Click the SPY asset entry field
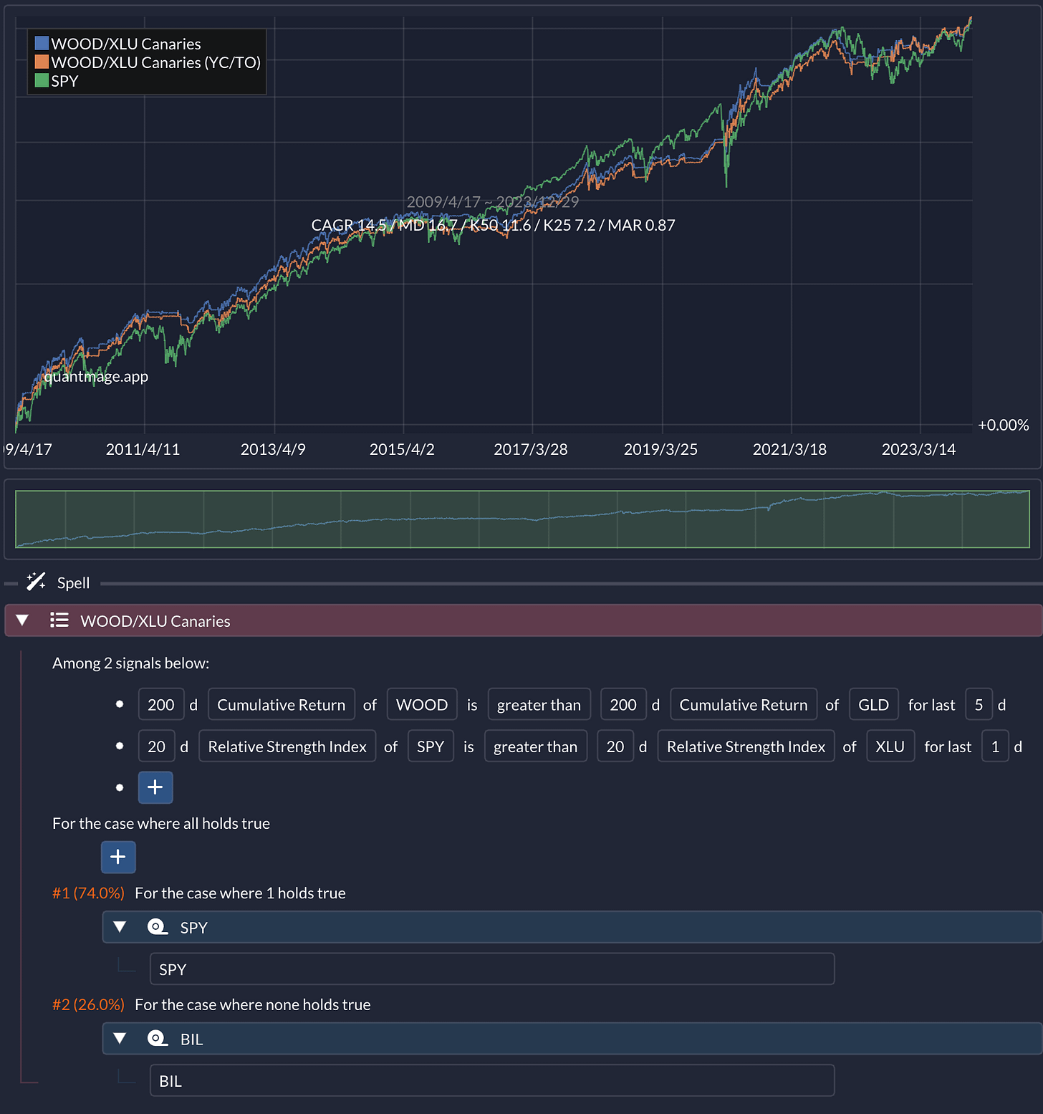This screenshot has width=1043, height=1114. coord(492,969)
